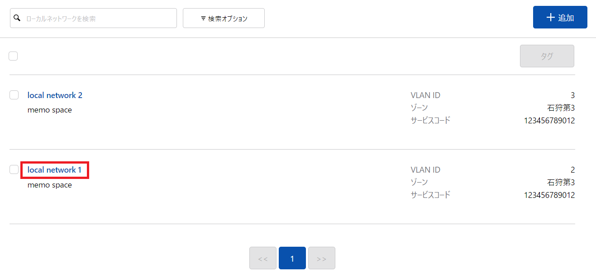The image size is (596, 277).
Task: Go to next page with >> button
Action: pyautogui.click(x=322, y=258)
